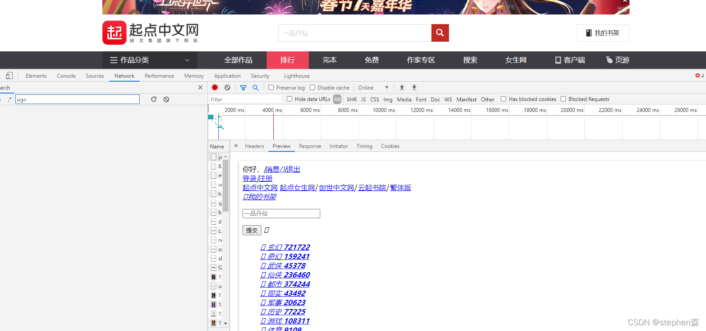Clear the network log
The image size is (706, 331).
click(x=227, y=87)
